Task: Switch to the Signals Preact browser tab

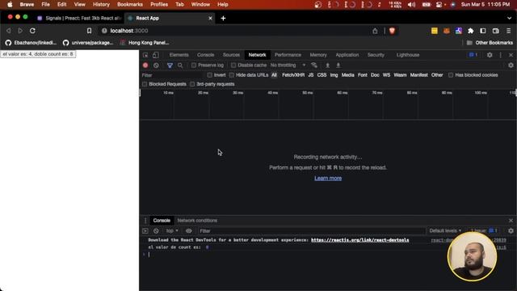Action: click(79, 18)
